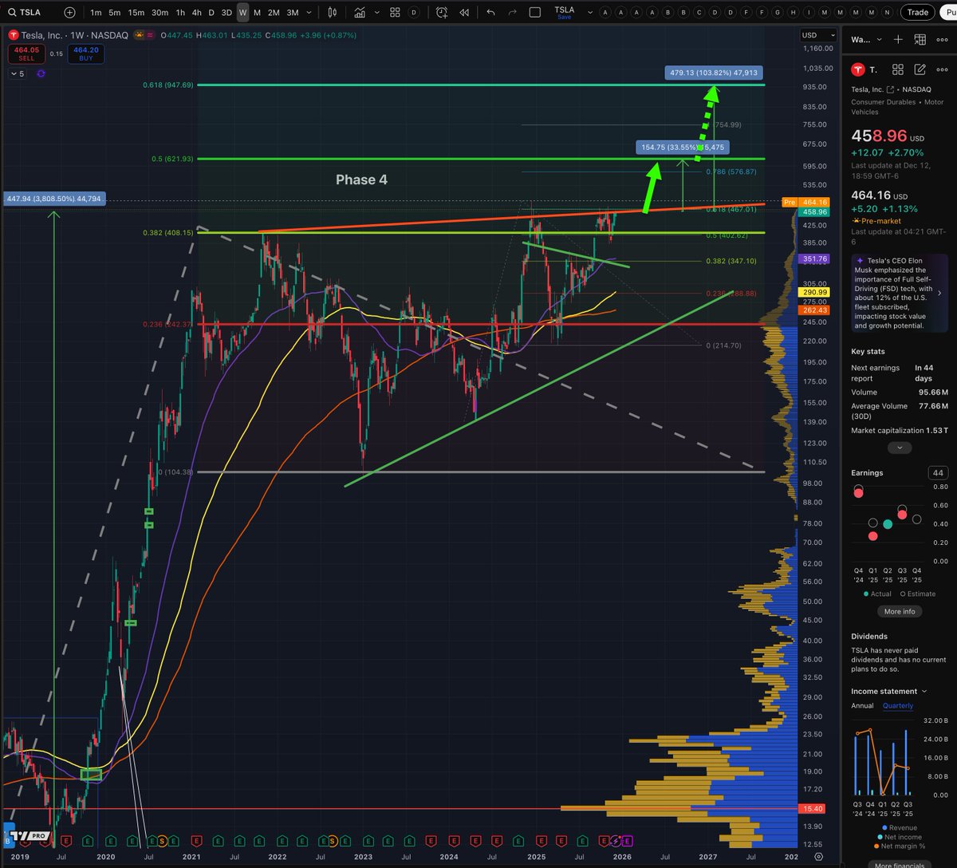Click the TSLA symbol search field
The image size is (957, 868).
pyautogui.click(x=30, y=12)
